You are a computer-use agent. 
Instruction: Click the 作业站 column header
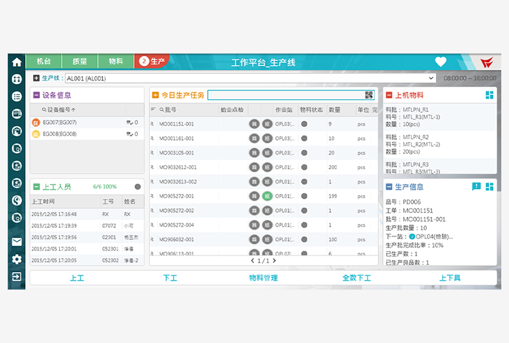tap(284, 109)
